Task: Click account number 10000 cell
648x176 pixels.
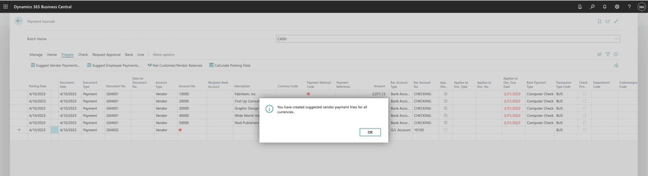Action: click(192, 94)
